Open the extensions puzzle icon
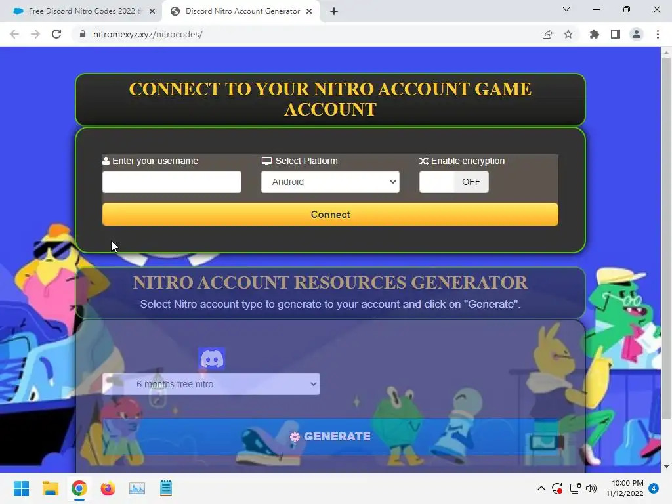 [x=595, y=34]
